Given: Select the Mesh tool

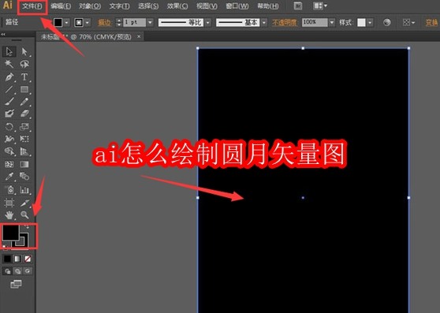Looking at the screenshot, I should coord(9,164).
